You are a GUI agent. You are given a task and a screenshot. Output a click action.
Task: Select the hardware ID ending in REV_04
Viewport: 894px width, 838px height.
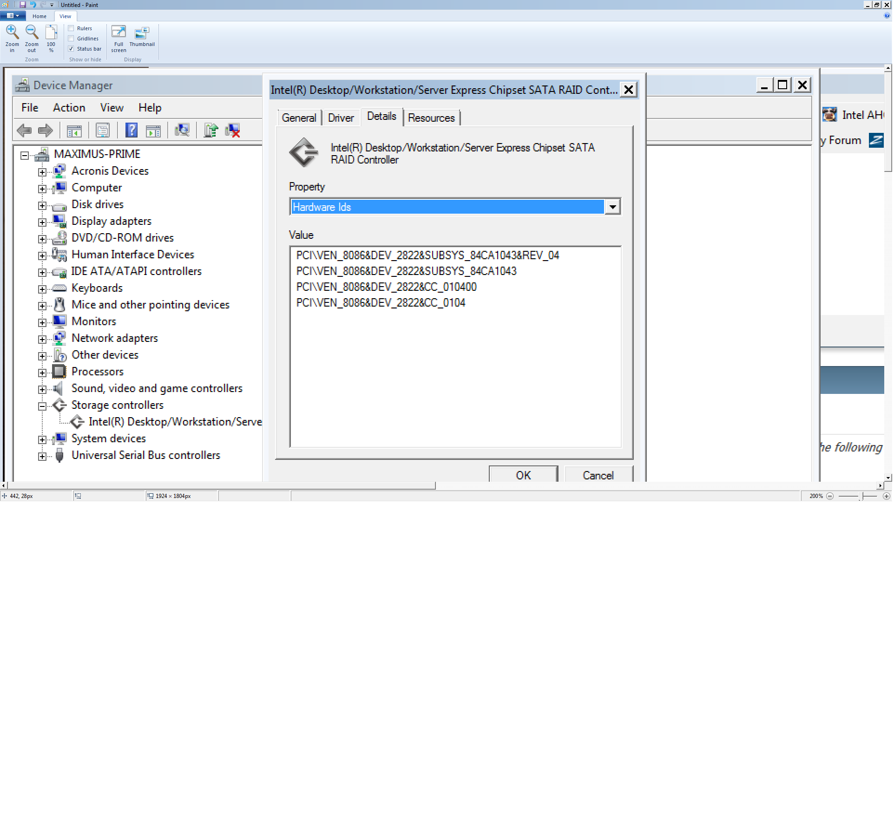pos(427,255)
